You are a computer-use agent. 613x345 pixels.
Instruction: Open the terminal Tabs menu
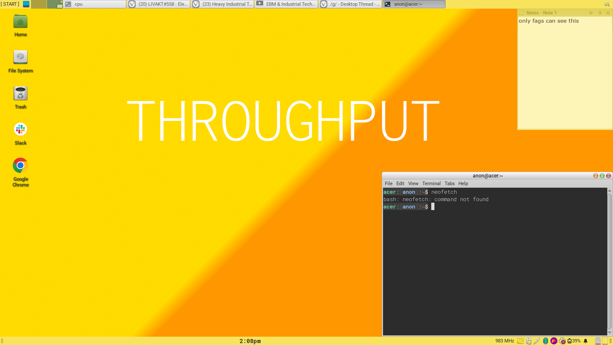click(x=449, y=184)
